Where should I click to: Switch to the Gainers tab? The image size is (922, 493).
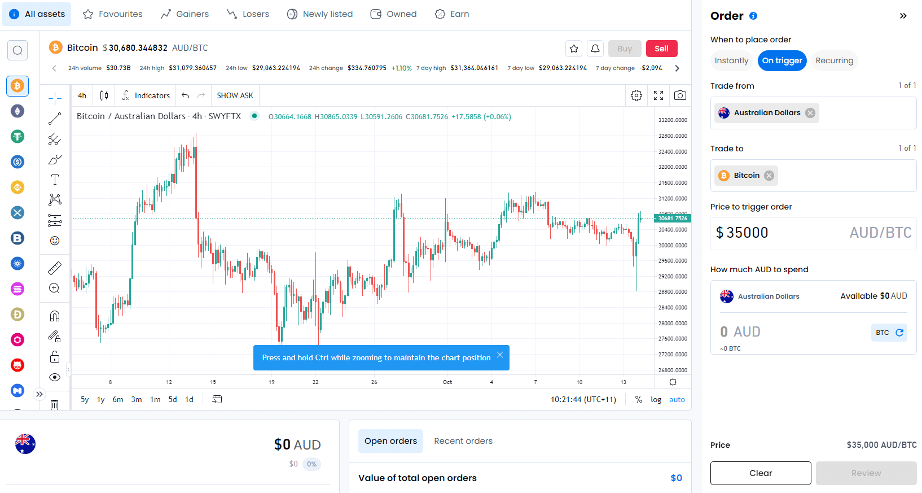click(185, 14)
